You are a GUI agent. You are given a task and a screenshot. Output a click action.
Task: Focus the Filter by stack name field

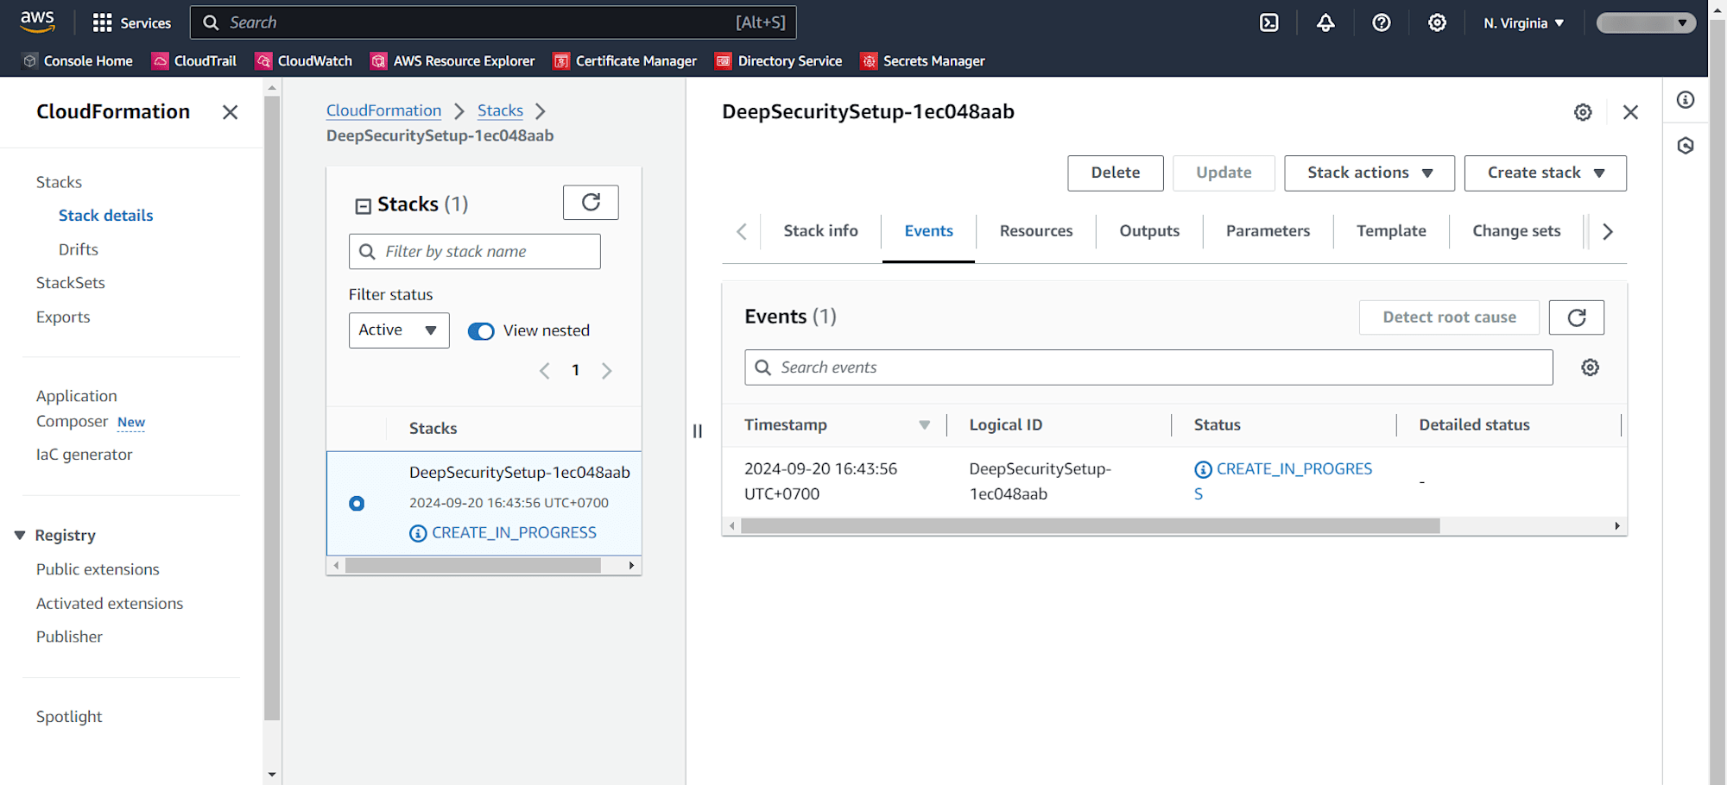(474, 252)
